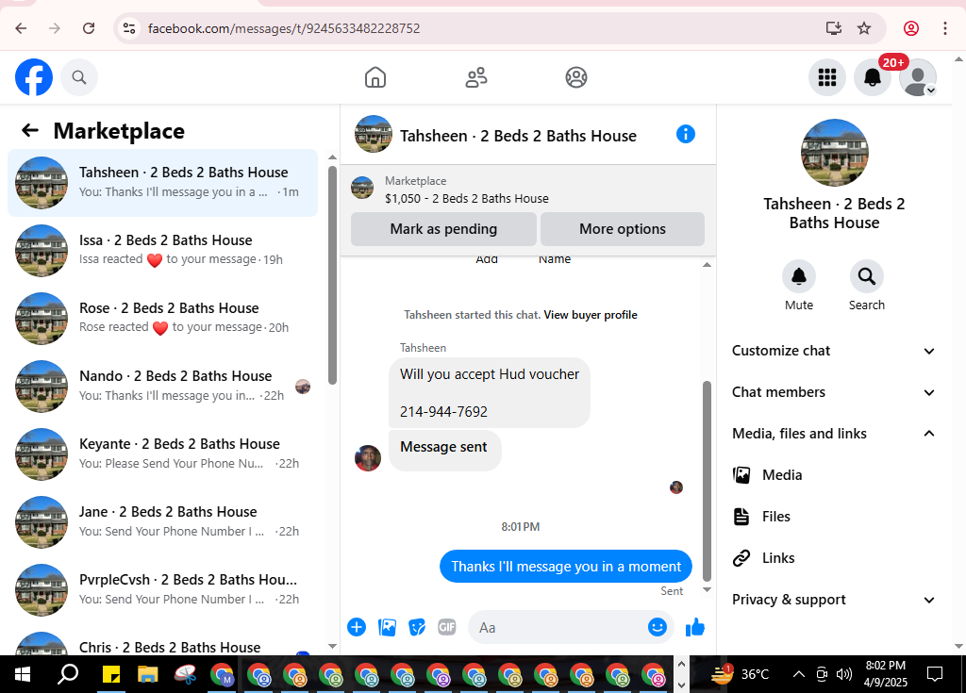Open the emoji picker smiley icon
The width and height of the screenshot is (966, 693).
click(x=658, y=627)
